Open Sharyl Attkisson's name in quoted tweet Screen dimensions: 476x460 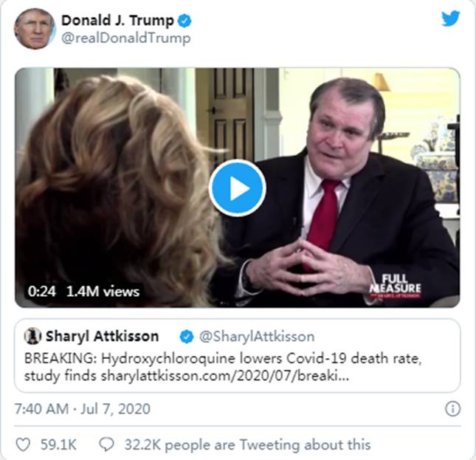pyautogui.click(x=102, y=337)
